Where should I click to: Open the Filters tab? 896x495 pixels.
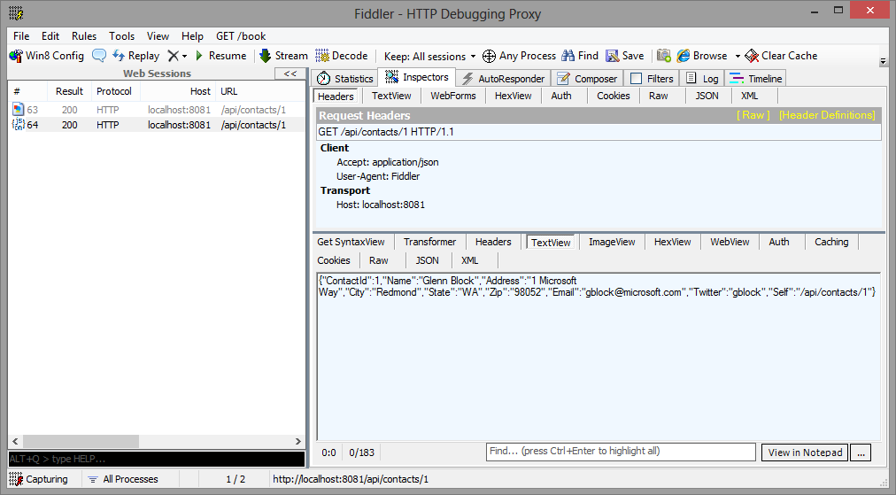(x=652, y=78)
